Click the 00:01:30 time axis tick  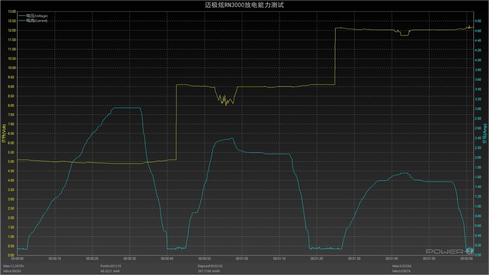coord(354,258)
